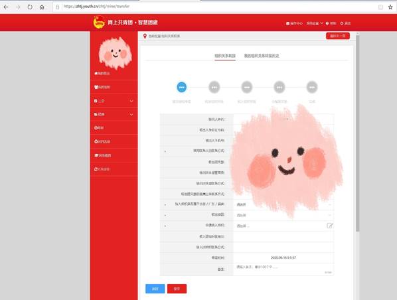The width and height of the screenshot is (397, 300).
Task: Click the red button below the form
Action: click(177, 289)
